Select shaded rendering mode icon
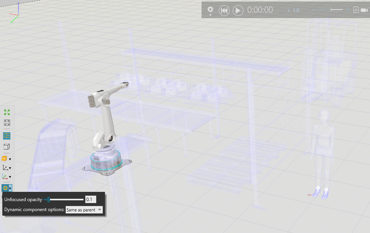The image size is (370, 233). tap(5, 158)
